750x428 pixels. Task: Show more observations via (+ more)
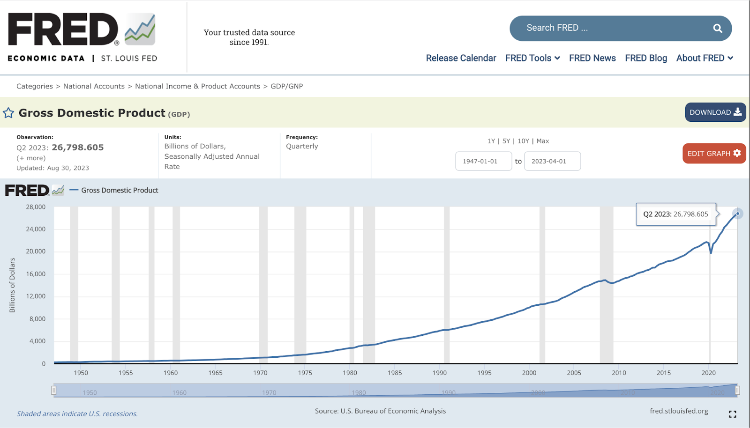pyautogui.click(x=31, y=158)
